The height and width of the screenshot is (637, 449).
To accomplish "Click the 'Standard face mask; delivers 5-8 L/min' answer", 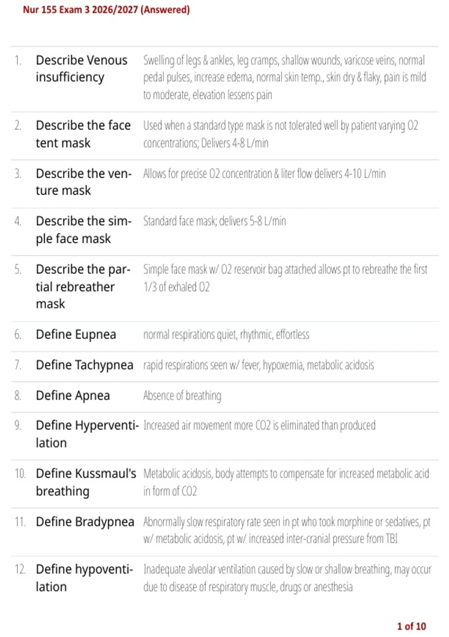I will pyautogui.click(x=214, y=221).
